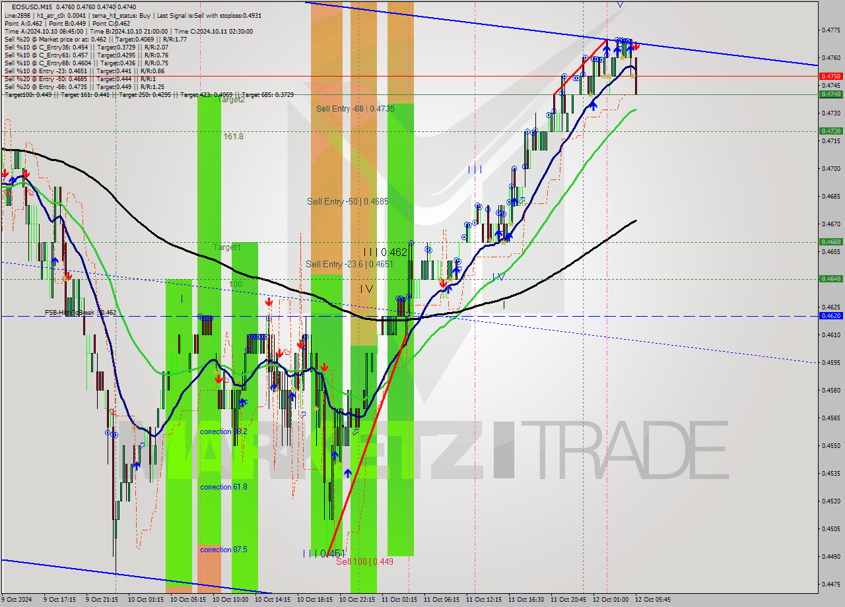
Task: Select the '11 Oct 16:30' time label
Action: [525, 600]
